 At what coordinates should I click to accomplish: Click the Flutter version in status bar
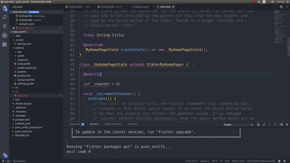click(238, 161)
